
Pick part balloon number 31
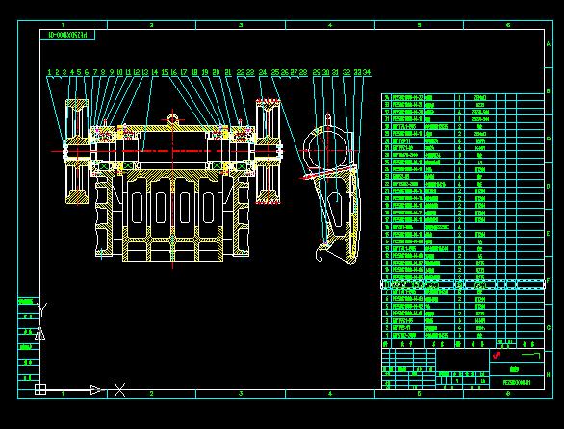pyautogui.click(x=335, y=72)
